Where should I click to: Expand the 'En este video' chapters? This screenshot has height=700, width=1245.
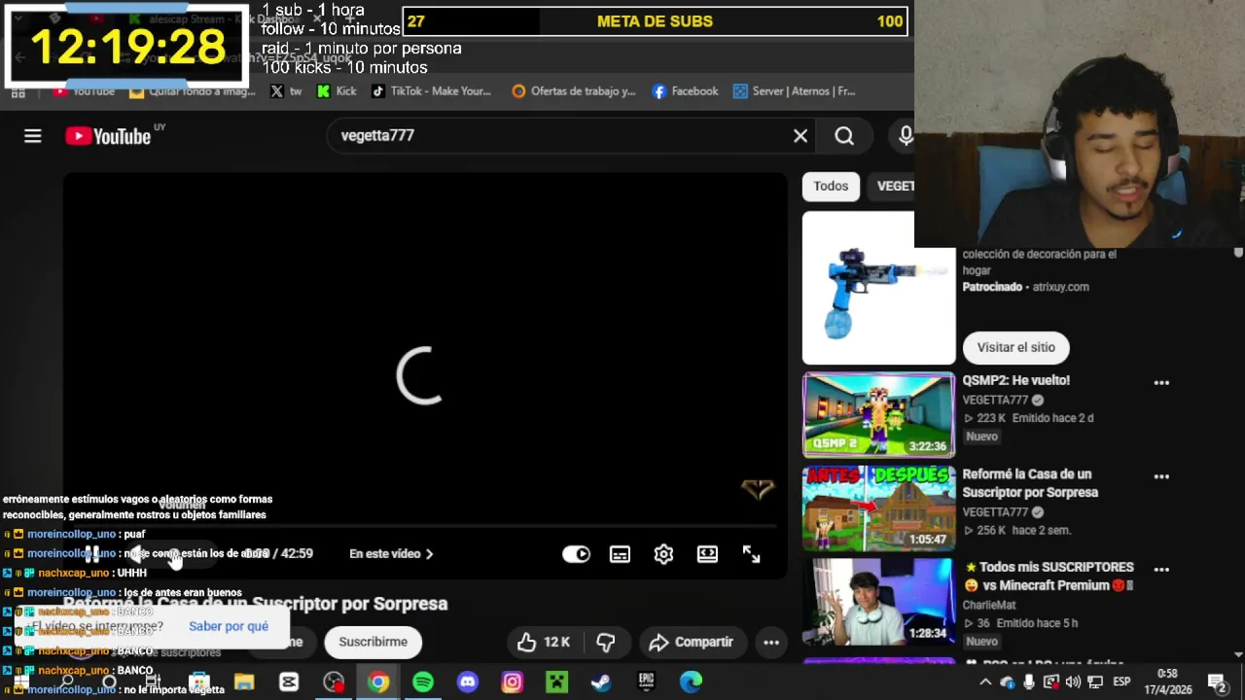(x=391, y=554)
